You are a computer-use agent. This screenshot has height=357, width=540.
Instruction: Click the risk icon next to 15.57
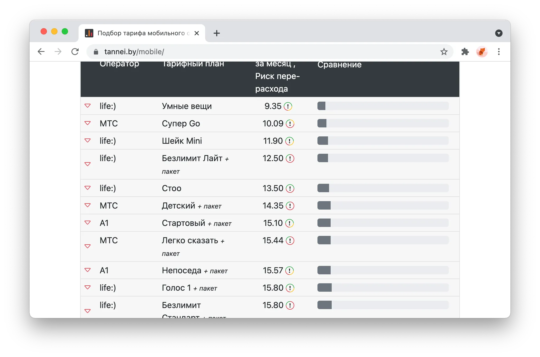click(x=290, y=271)
